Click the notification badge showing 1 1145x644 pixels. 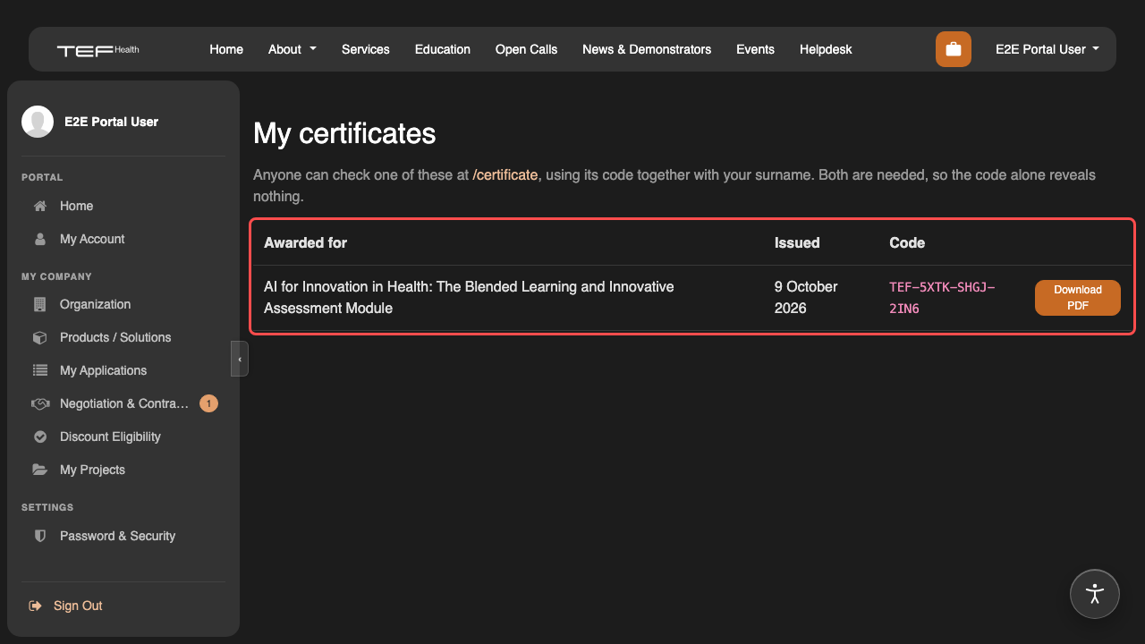tap(208, 403)
